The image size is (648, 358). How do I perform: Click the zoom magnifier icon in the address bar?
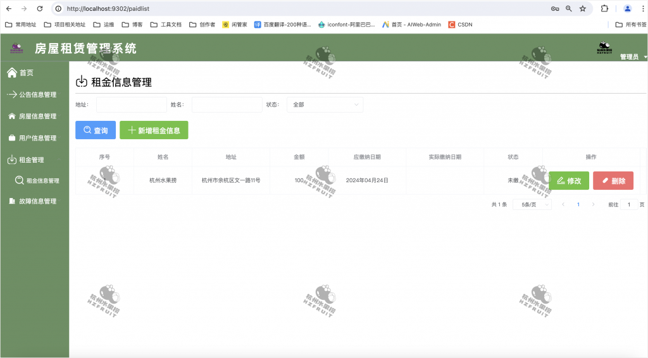click(x=569, y=9)
